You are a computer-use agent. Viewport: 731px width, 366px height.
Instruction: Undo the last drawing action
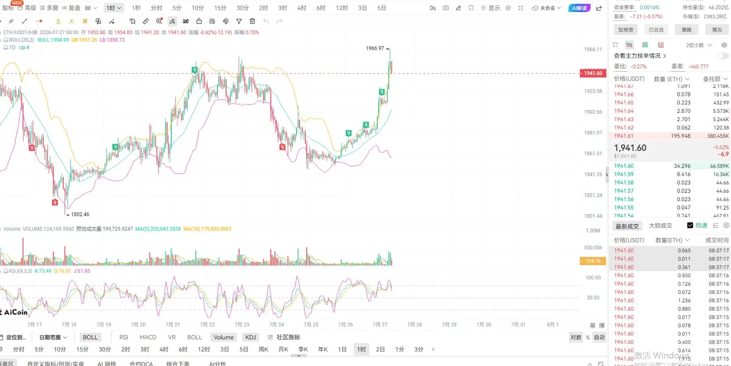coord(266,21)
